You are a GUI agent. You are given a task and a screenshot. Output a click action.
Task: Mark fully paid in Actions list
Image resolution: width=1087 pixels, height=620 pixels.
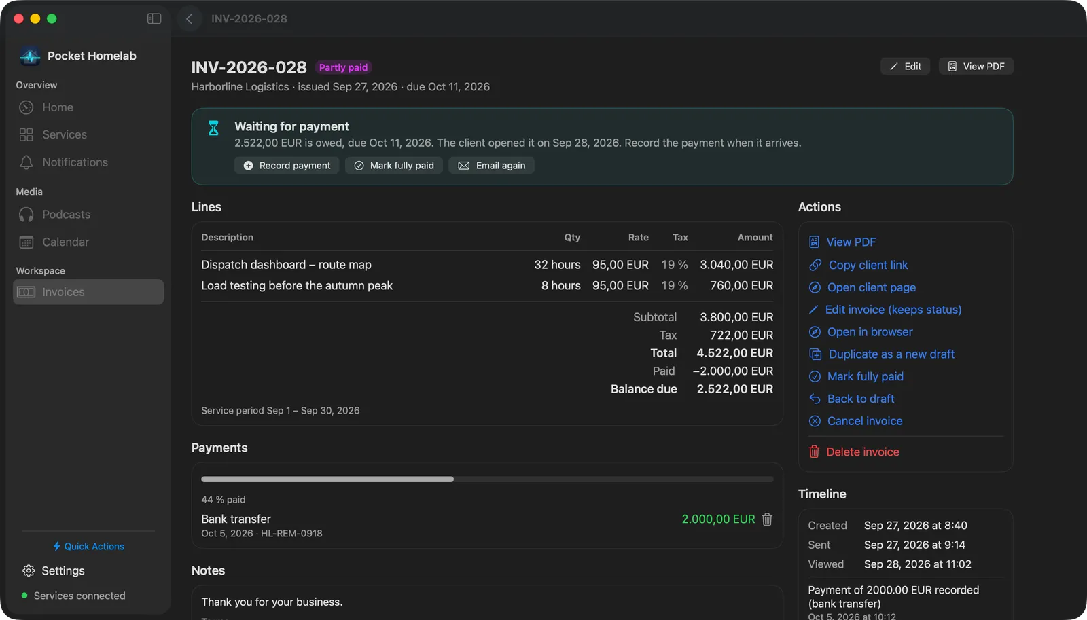[856, 376]
